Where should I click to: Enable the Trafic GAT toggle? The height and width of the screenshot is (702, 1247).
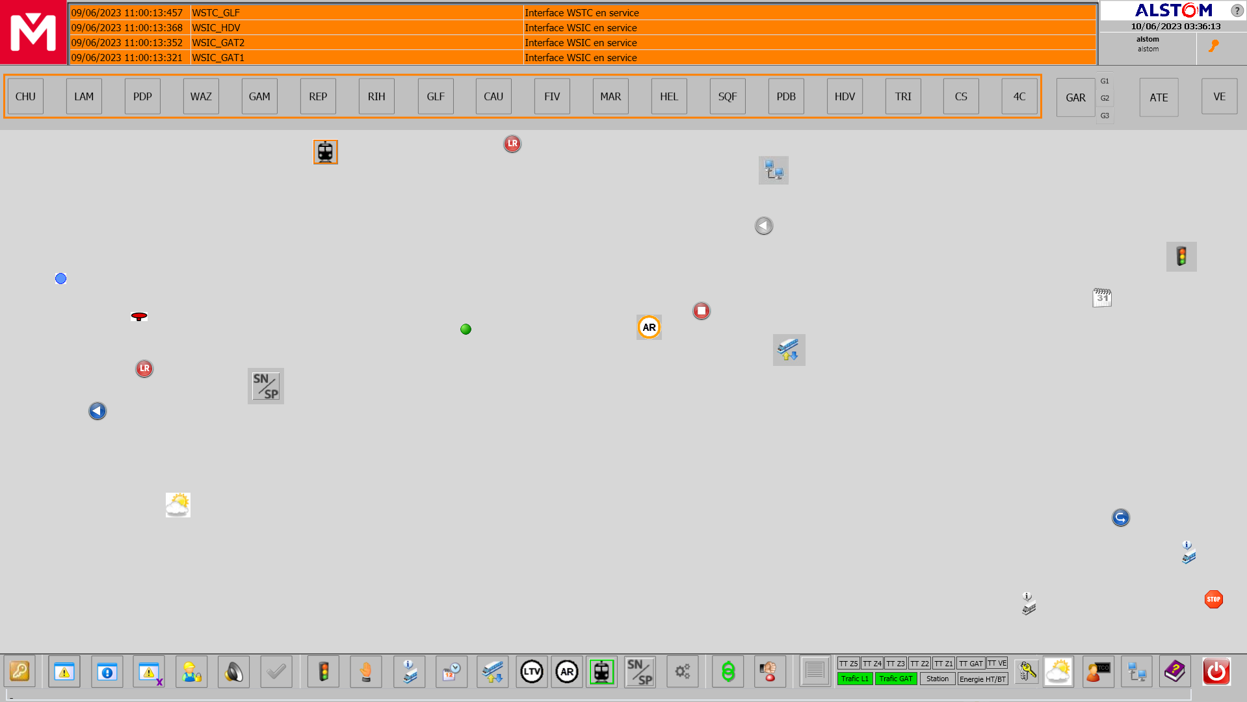[x=896, y=679]
